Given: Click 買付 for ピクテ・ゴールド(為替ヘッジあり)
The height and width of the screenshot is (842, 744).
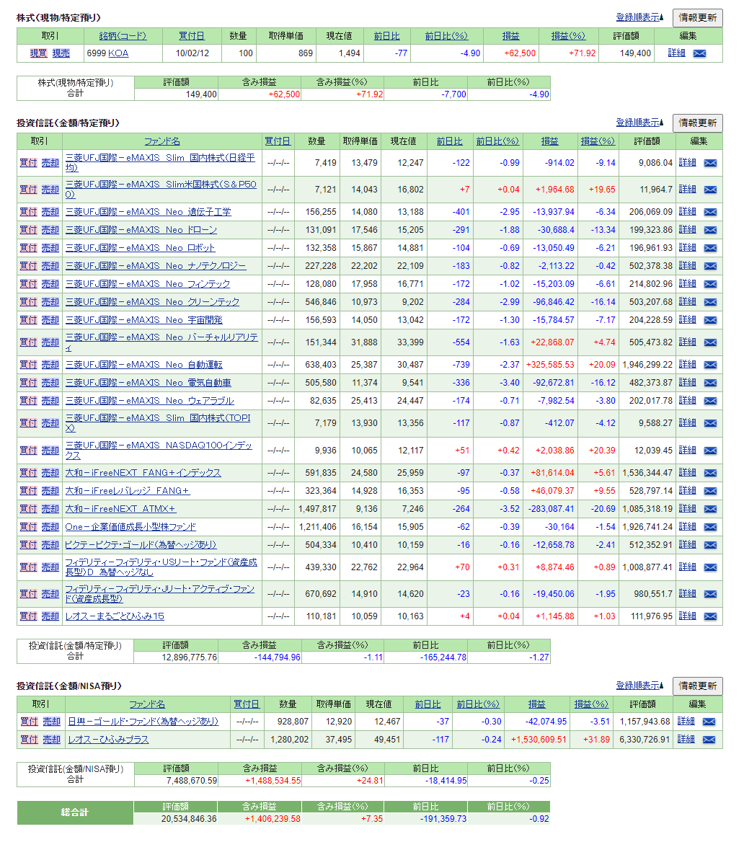Looking at the screenshot, I should 28,544.
